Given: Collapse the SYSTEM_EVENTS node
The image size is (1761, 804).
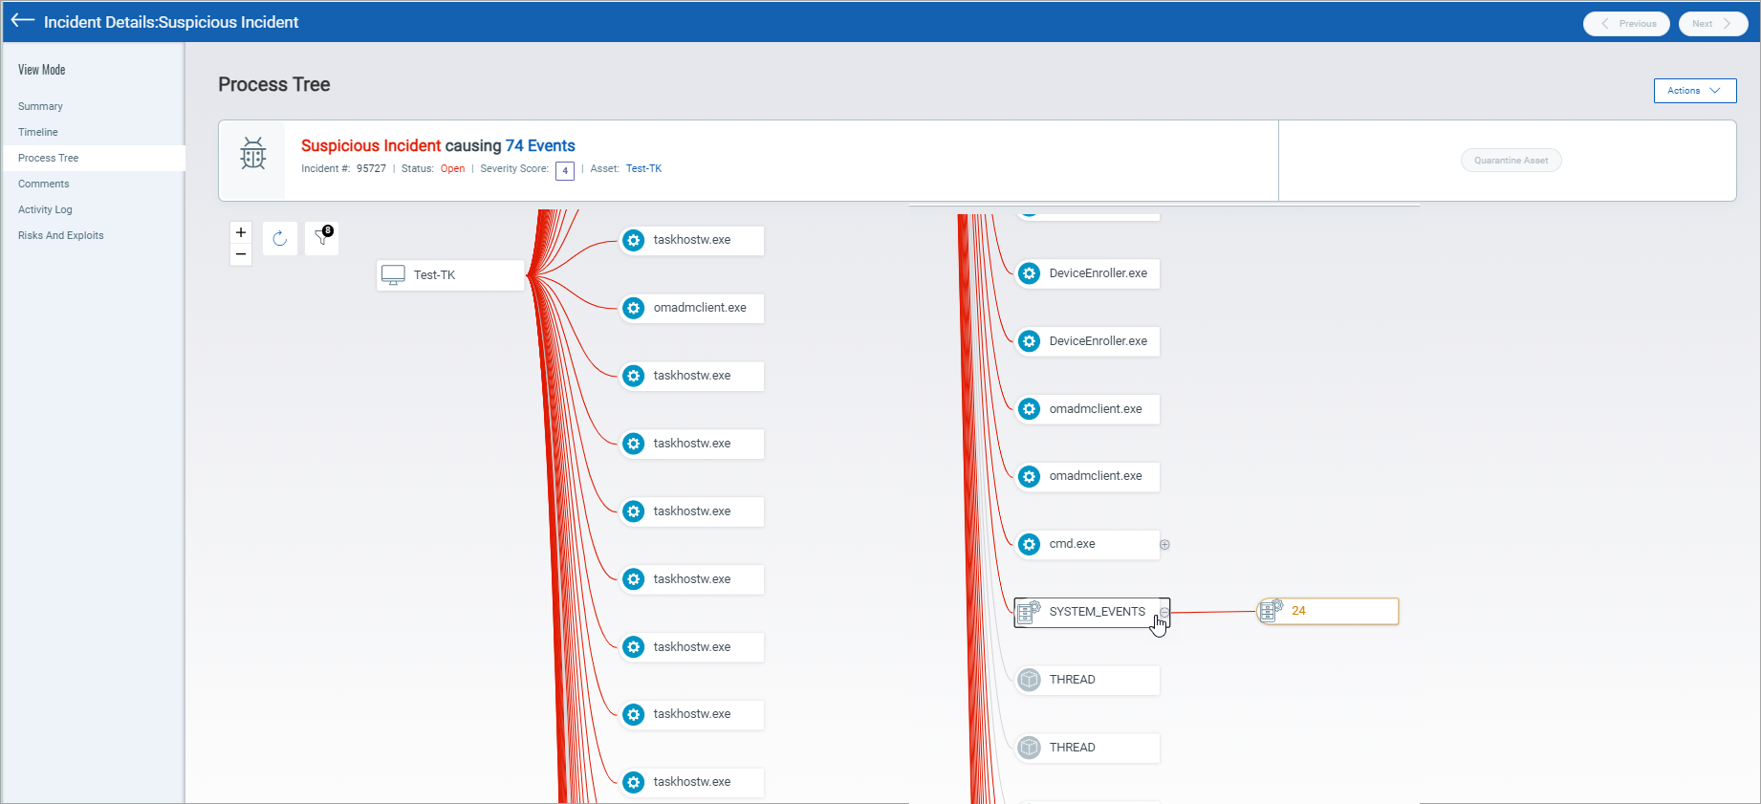Looking at the screenshot, I should [x=1164, y=612].
